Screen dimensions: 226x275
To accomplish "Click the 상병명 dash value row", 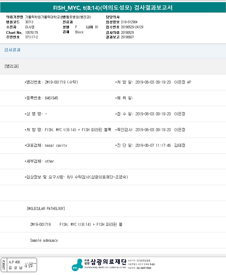I will [36, 114].
